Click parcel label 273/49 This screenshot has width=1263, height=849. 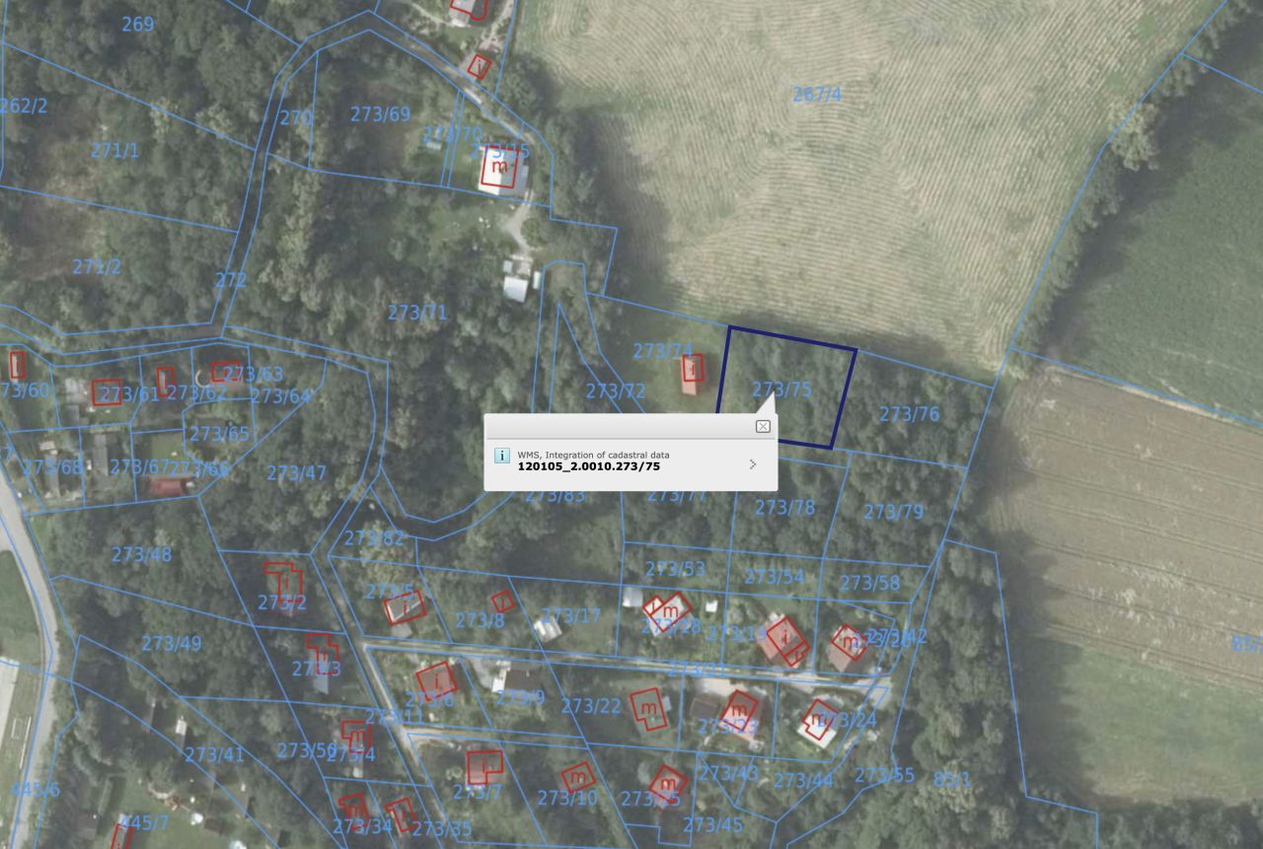point(171,644)
